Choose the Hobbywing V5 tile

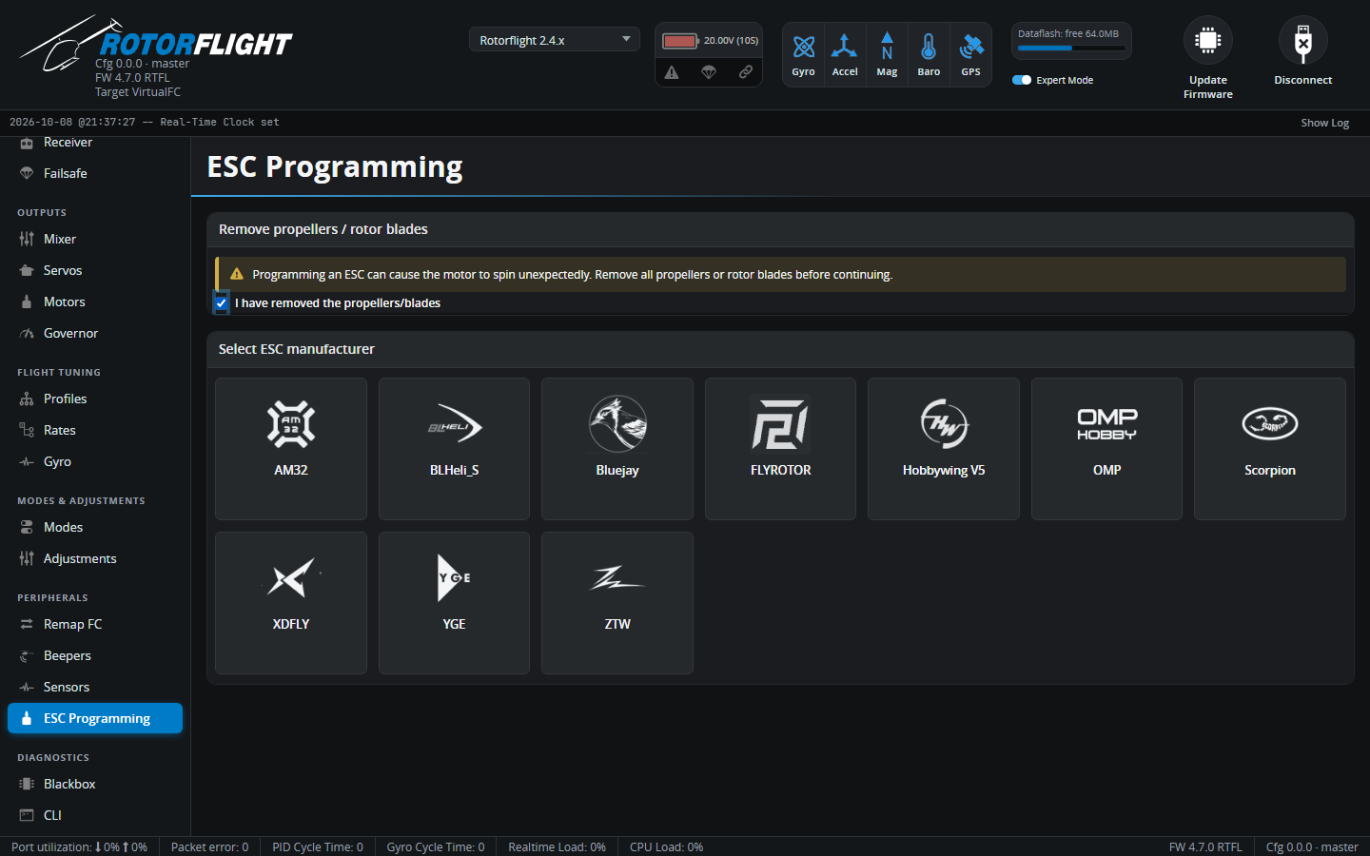944,449
